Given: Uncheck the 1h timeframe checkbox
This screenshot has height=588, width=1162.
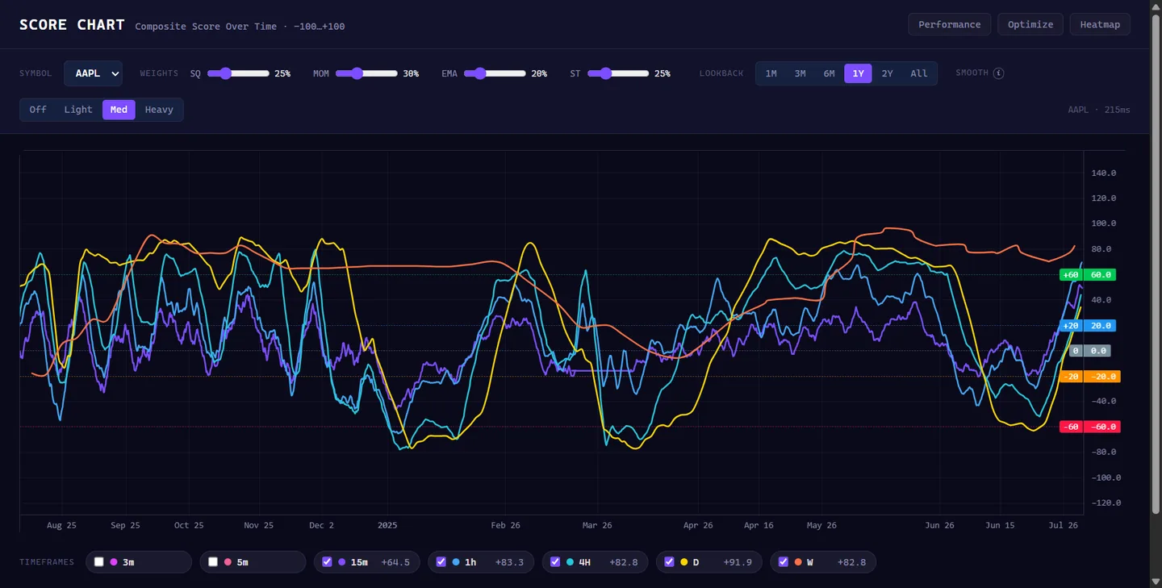Looking at the screenshot, I should [441, 562].
